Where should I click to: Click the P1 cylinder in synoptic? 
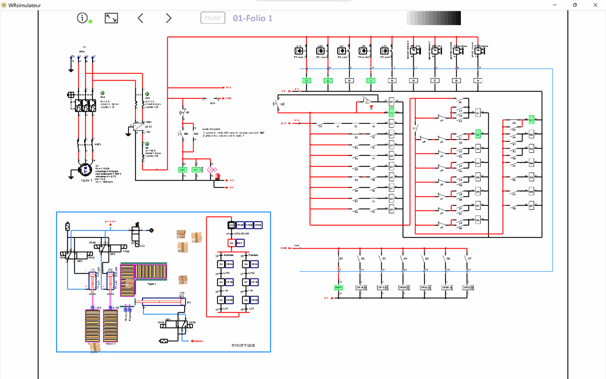click(163, 302)
